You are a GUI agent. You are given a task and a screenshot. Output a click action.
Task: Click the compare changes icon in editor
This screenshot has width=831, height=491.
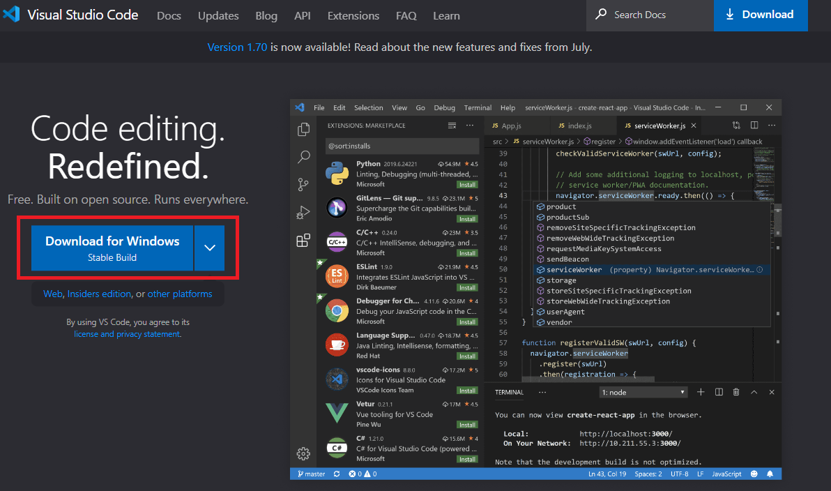point(736,126)
